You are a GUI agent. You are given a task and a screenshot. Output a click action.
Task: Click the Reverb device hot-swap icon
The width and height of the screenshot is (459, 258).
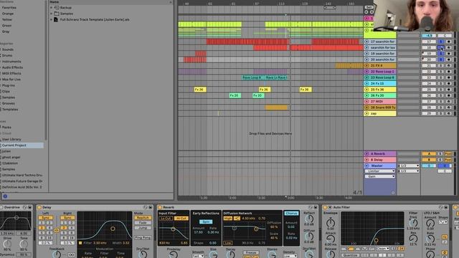click(311, 207)
